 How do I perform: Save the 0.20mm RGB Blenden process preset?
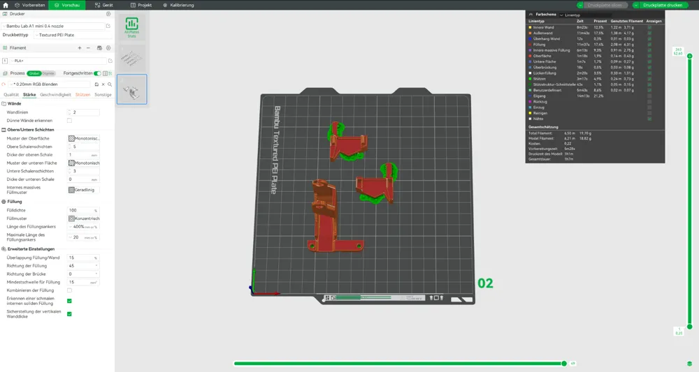(96, 84)
